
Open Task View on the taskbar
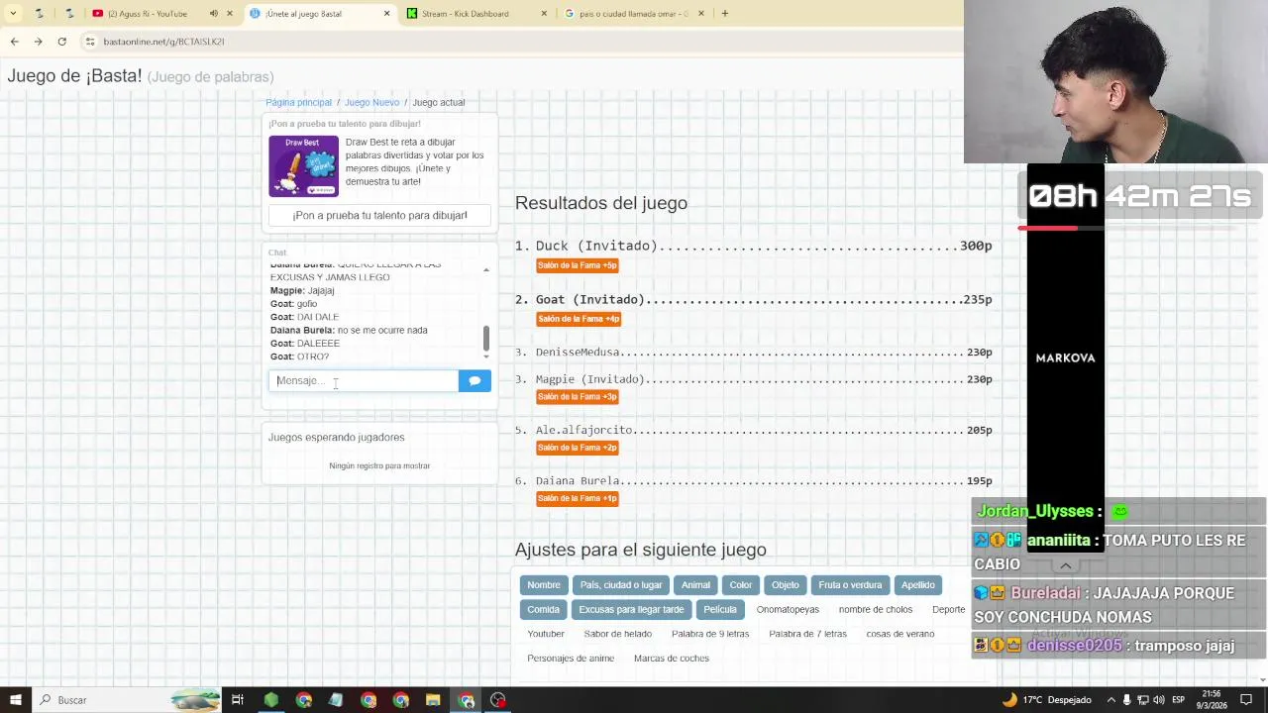[x=238, y=700]
